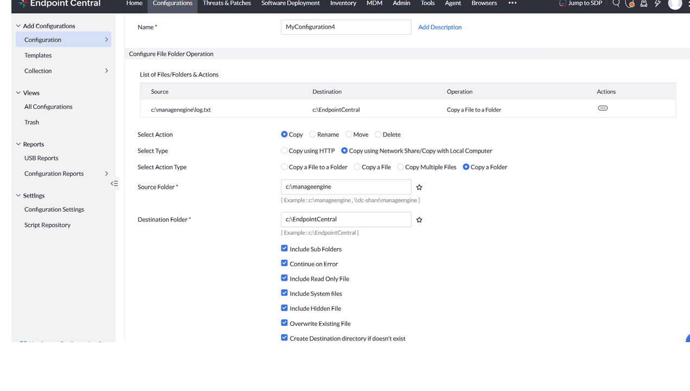690x391 pixels.
Task: Click the Name input field
Action: 346,27
